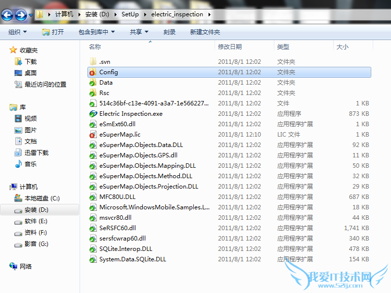Click the 收藏夹 star icon
The image size is (391, 293).
point(13,50)
